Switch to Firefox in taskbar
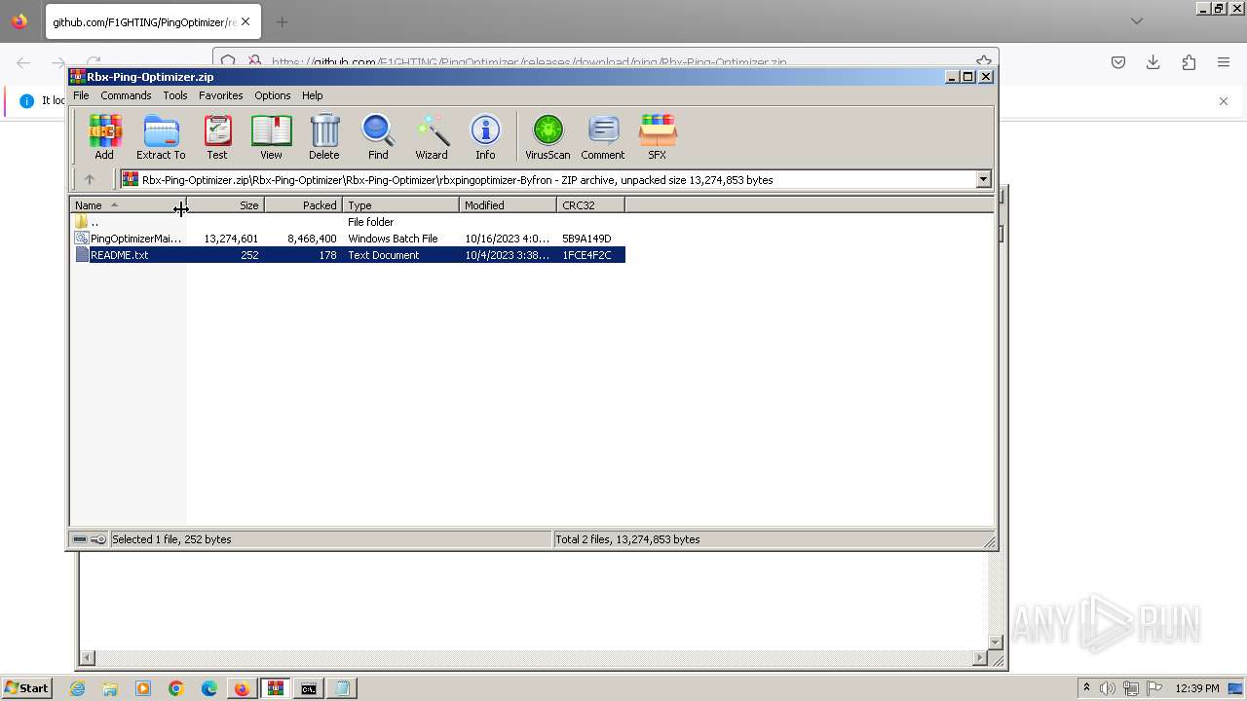This screenshot has height=701, width=1247. (x=242, y=688)
